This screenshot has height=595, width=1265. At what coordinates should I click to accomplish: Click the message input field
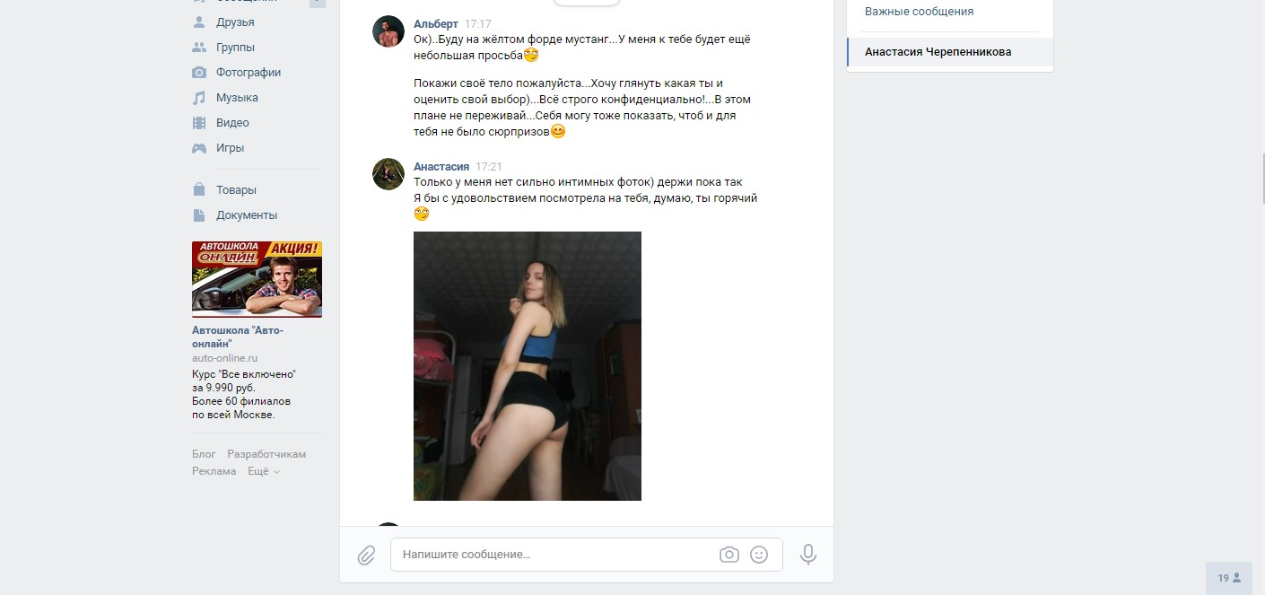click(x=556, y=555)
